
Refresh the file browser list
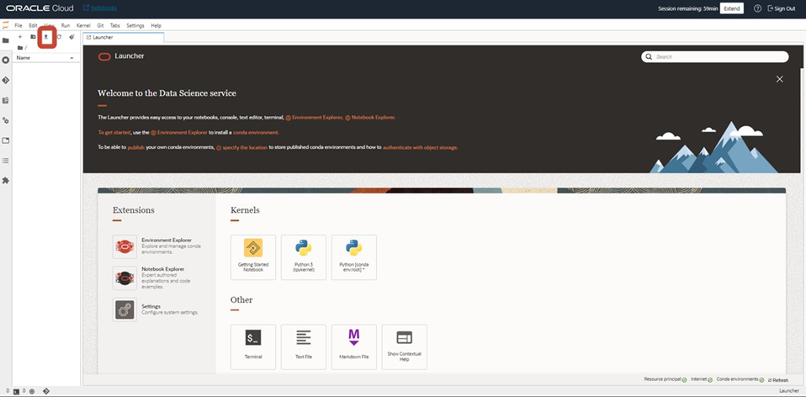coord(59,37)
